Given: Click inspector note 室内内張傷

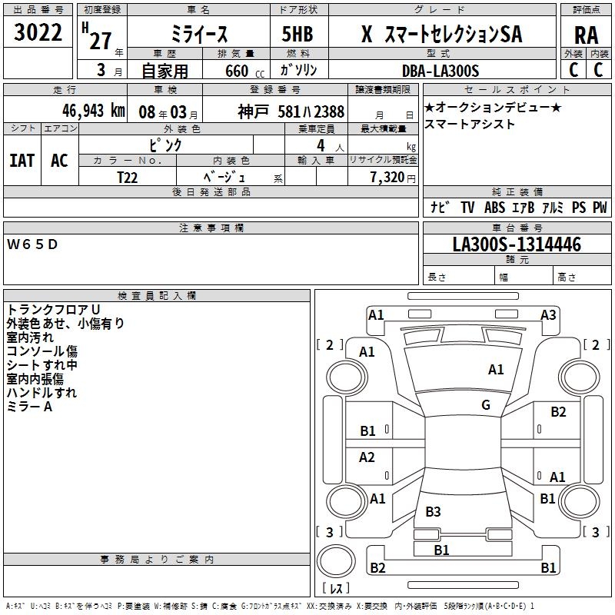Looking at the screenshot, I should click(x=35, y=379).
